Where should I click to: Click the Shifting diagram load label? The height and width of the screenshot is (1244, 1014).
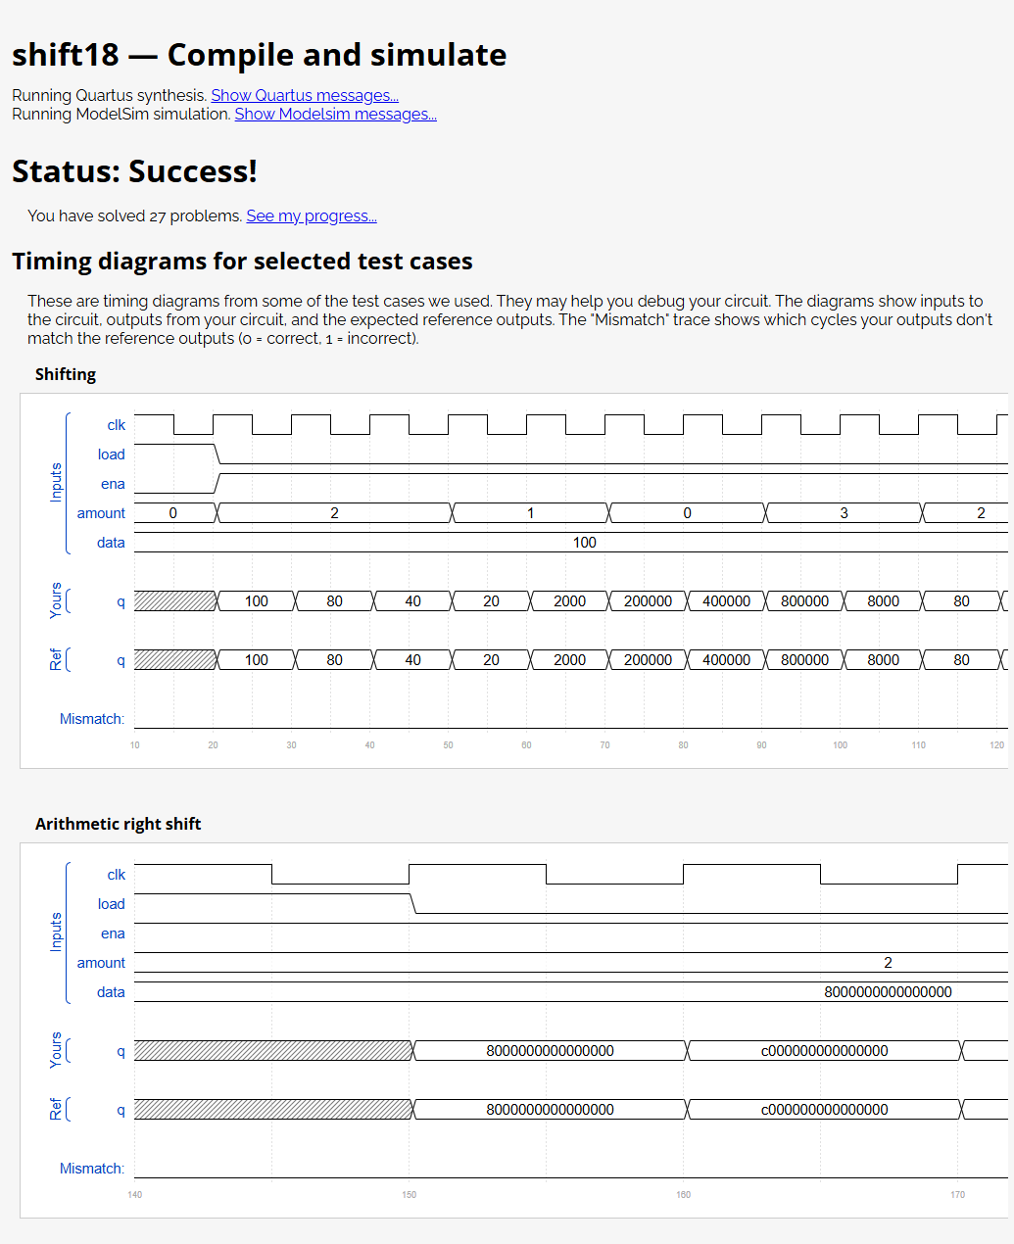112,454
